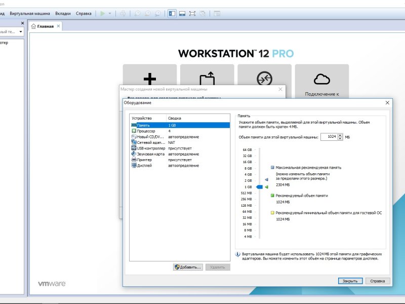Click the take snapshot clock icon
The image size is (405, 304).
pyautogui.click(x=137, y=14)
